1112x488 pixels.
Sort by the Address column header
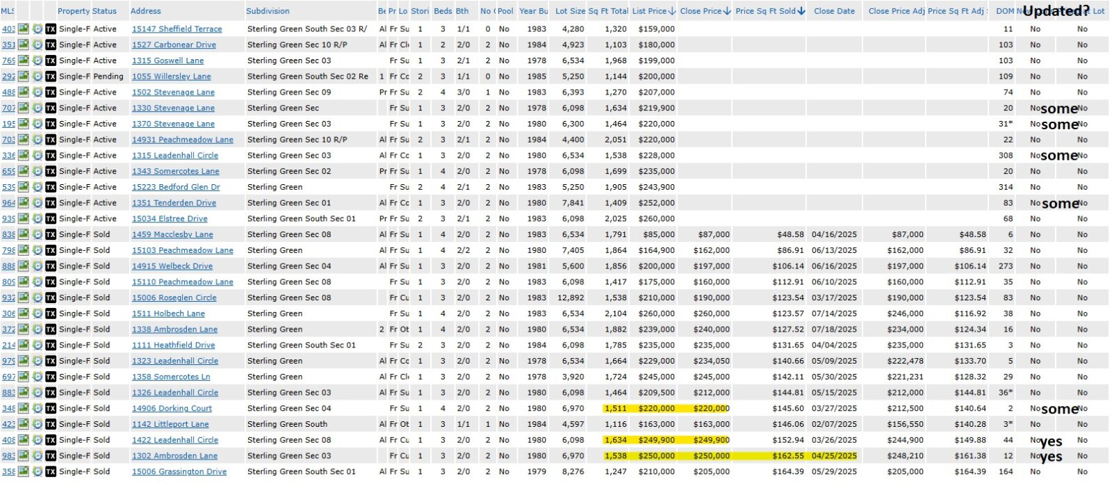146,11
